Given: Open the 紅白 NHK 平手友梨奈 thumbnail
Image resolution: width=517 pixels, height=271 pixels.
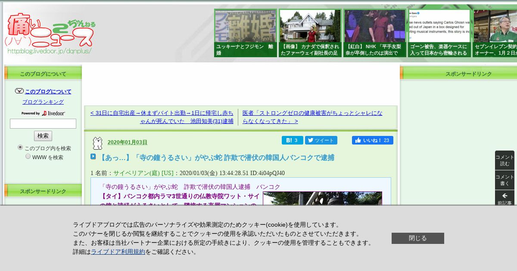Looking at the screenshot, I should 375,33.
